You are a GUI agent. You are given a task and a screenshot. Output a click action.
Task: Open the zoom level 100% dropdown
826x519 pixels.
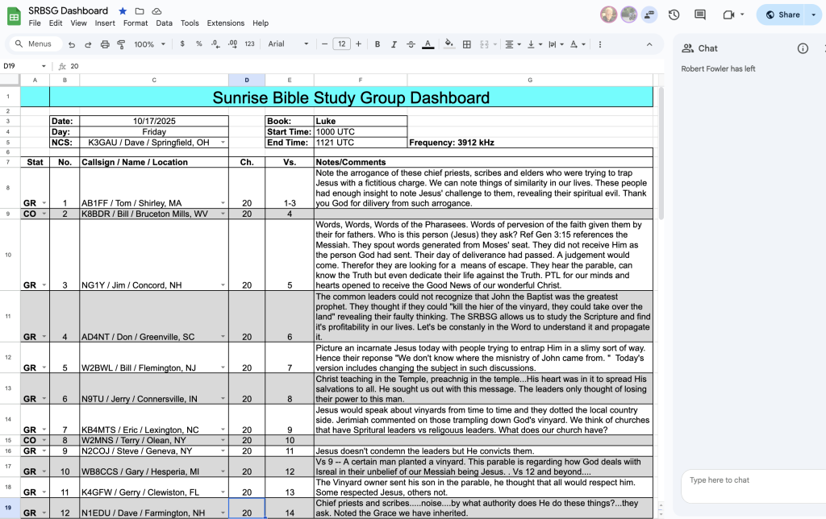149,44
